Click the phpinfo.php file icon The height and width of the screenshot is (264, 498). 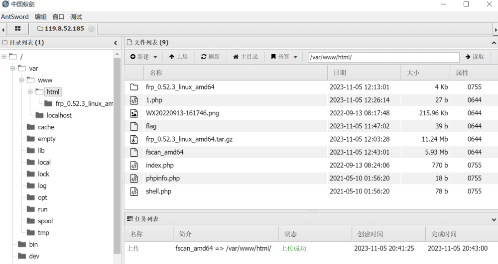click(134, 178)
